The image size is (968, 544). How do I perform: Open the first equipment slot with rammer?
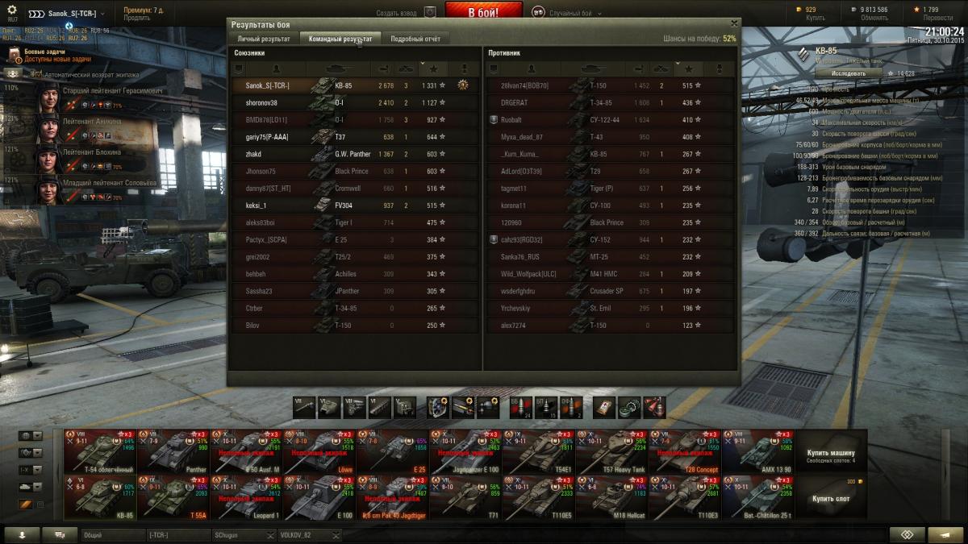pyautogui.click(x=438, y=407)
